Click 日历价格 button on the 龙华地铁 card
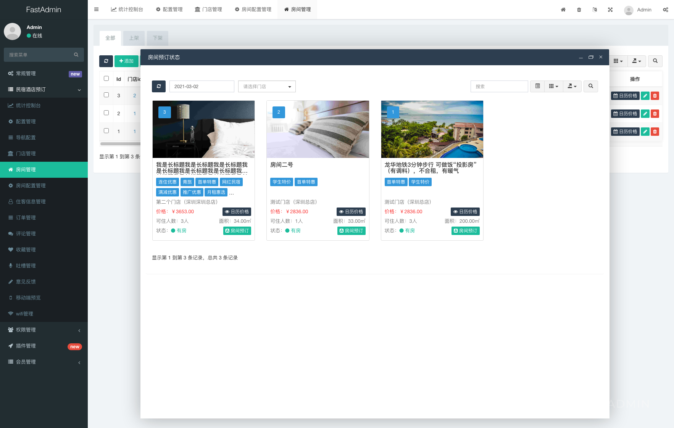Screen dimensions: 674x428 (x=465, y=212)
